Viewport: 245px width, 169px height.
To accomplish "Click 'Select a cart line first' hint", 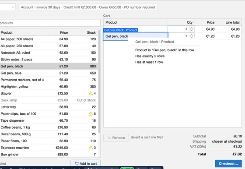I will pos(147,137).
